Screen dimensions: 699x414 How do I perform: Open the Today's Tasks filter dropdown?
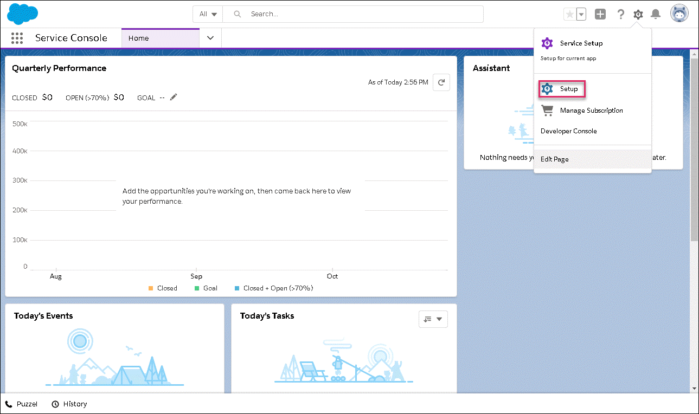pos(433,319)
